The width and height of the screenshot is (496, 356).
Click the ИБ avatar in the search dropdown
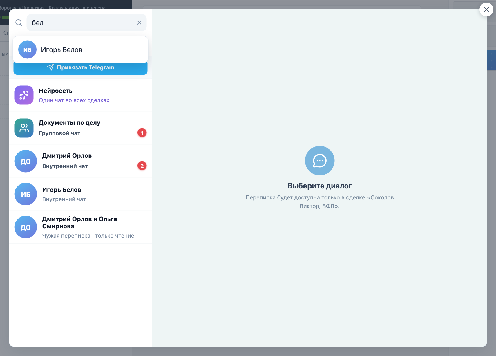(x=27, y=49)
